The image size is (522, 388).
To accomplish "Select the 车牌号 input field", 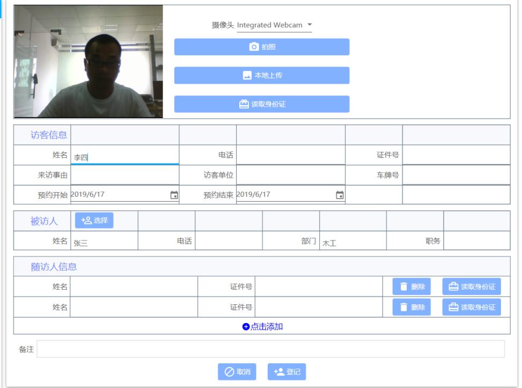I will pyautogui.click(x=456, y=175).
